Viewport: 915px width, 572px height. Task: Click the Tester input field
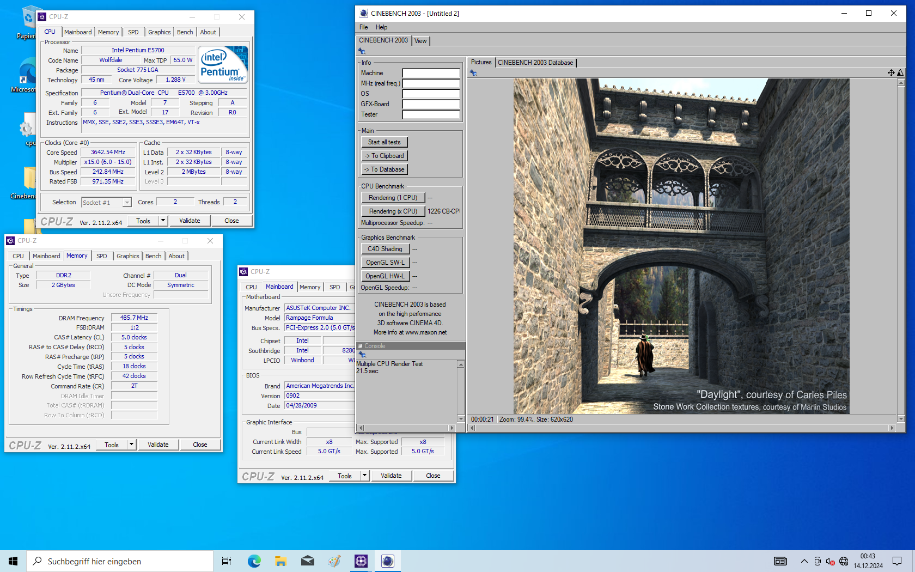(x=431, y=114)
